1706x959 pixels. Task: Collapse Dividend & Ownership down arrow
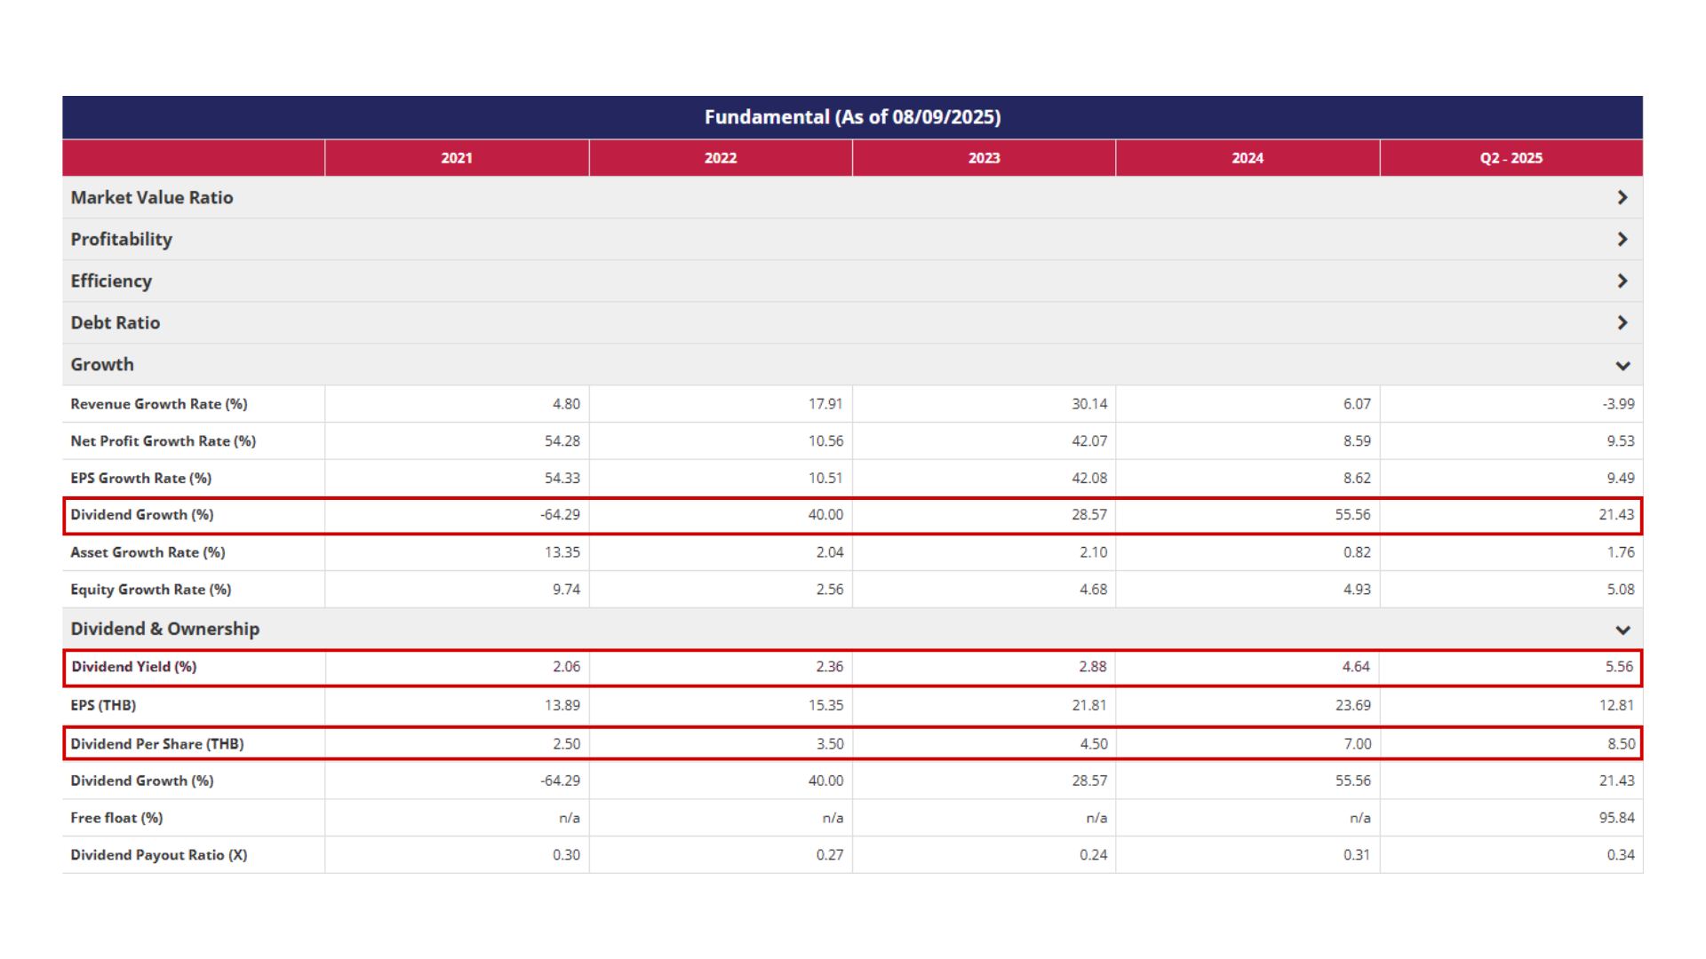pos(1622,630)
